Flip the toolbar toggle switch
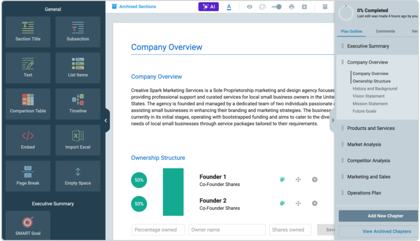 (276, 7)
